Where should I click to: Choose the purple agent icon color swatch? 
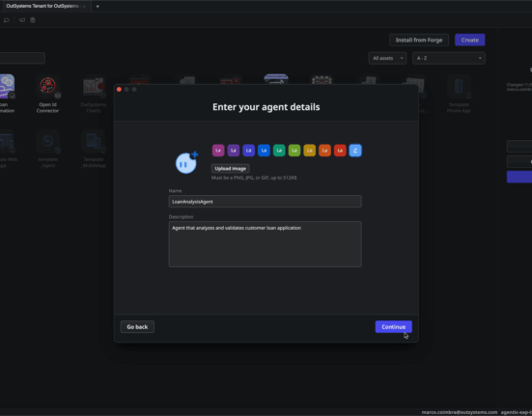(x=234, y=151)
